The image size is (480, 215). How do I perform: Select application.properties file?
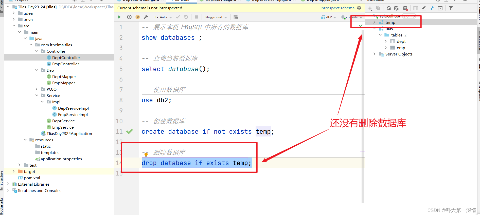[x=61, y=159]
